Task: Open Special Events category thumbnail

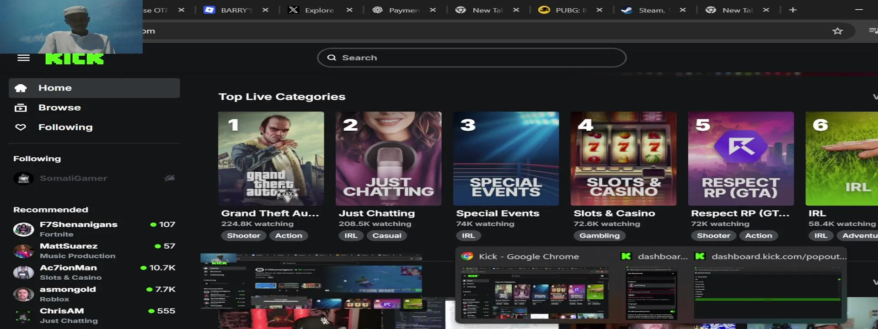Action: (x=506, y=159)
